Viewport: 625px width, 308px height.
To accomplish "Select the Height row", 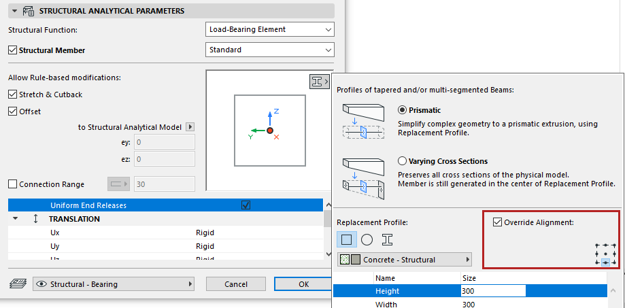I will click(470, 291).
